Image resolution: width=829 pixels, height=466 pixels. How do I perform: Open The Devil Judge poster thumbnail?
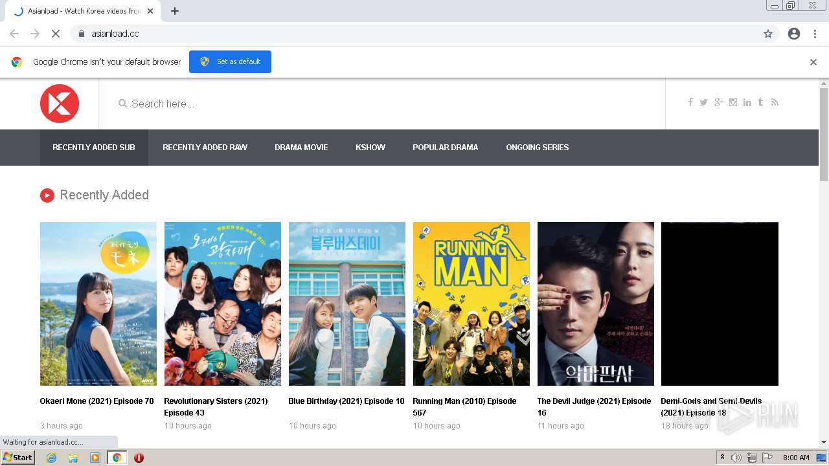coord(596,304)
